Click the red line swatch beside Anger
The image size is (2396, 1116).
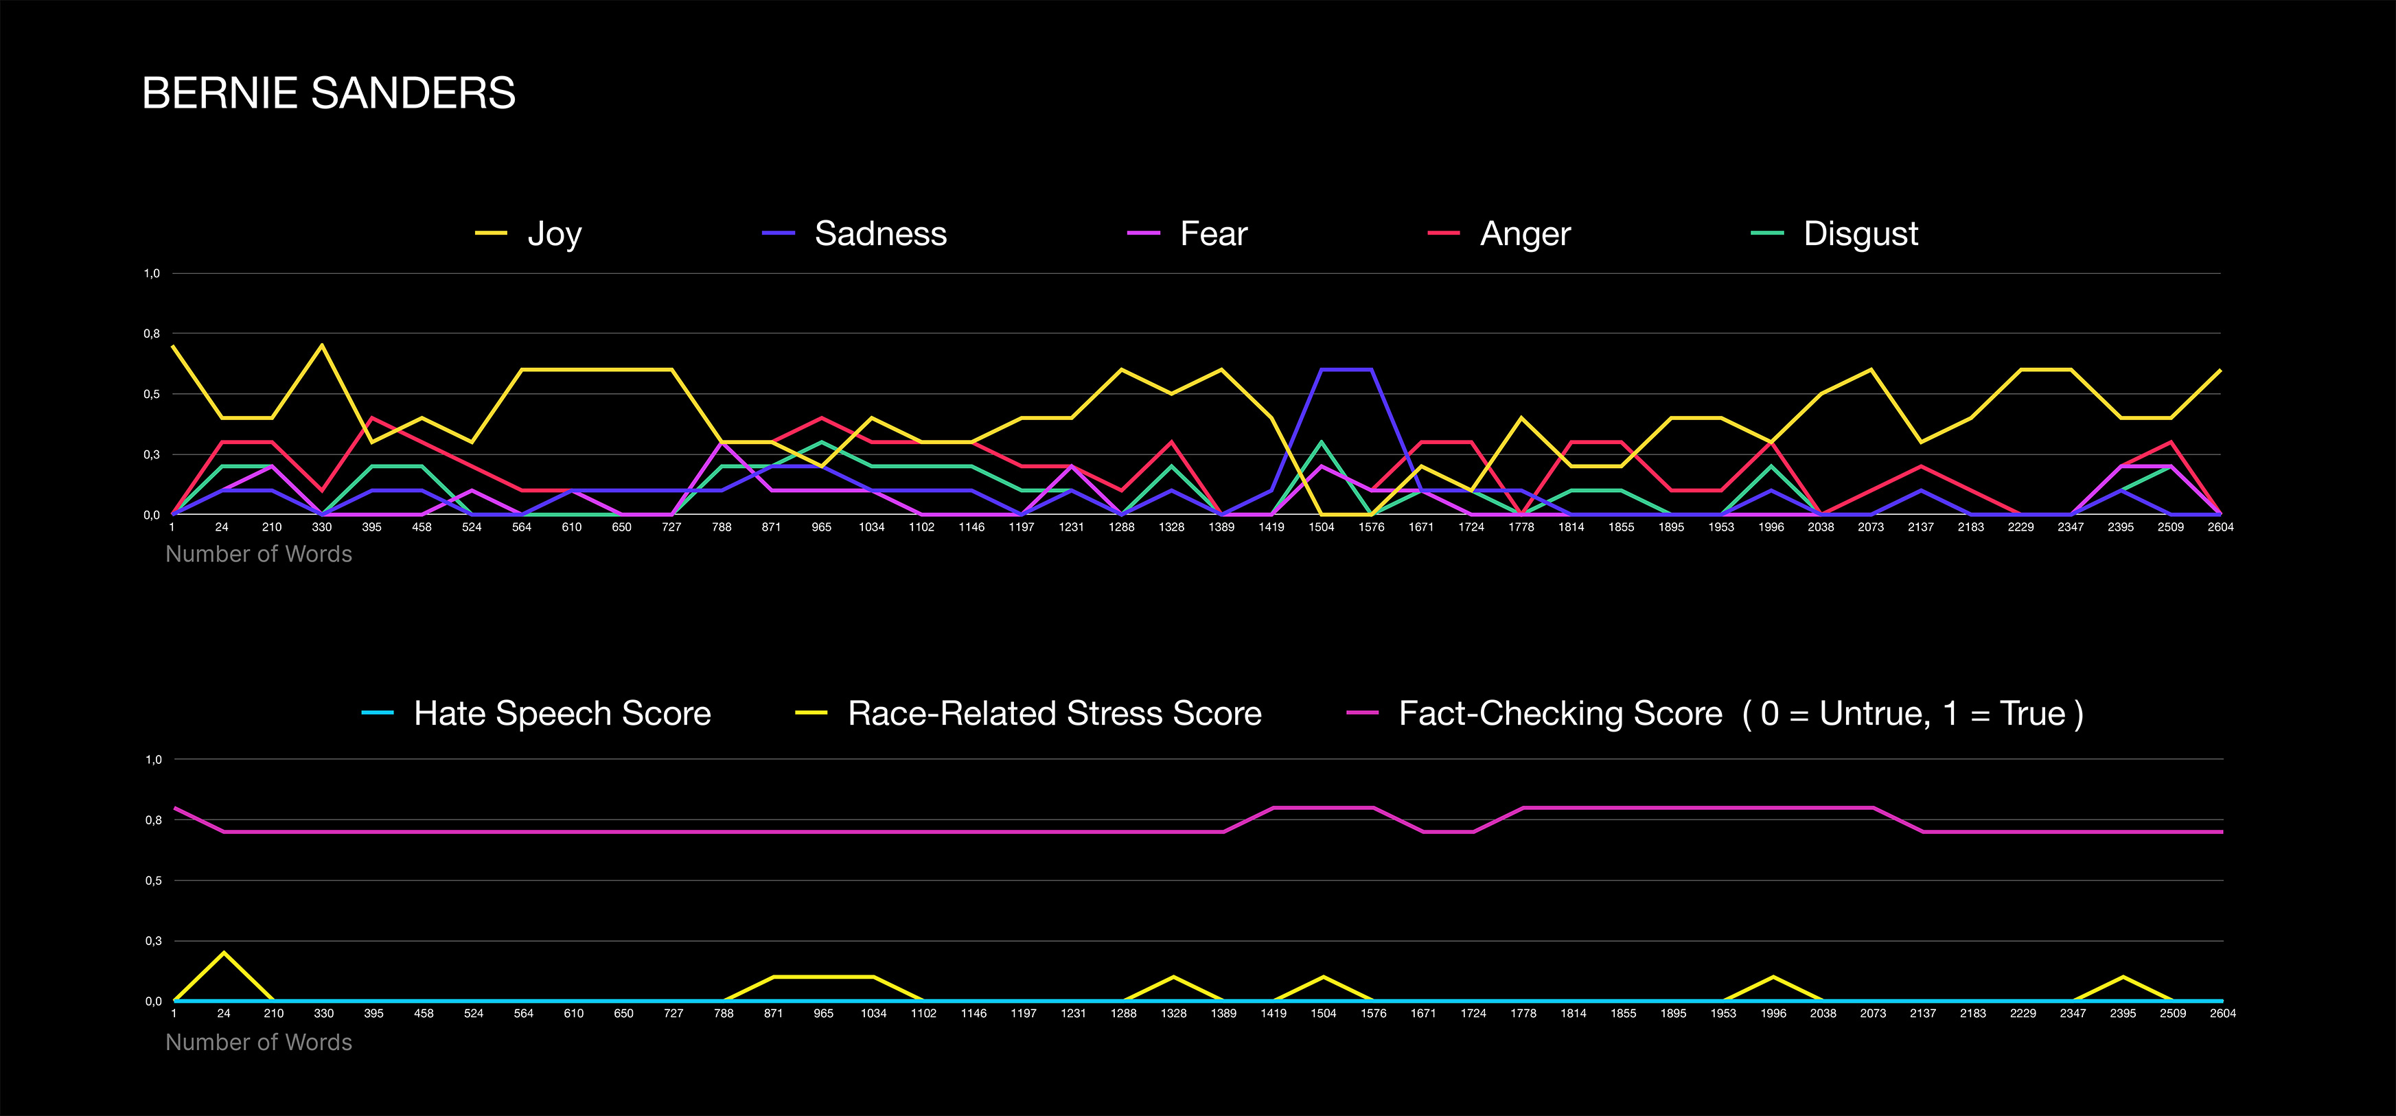click(1444, 233)
